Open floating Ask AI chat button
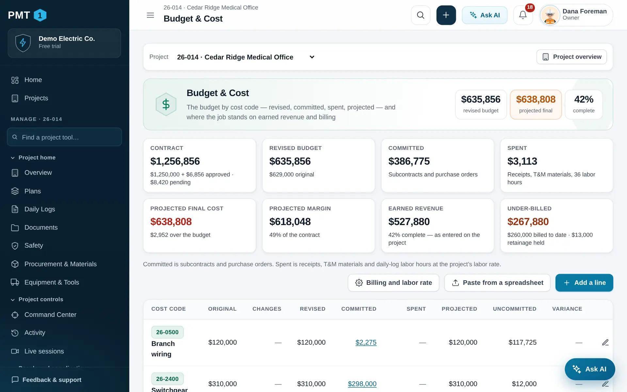 point(590,369)
